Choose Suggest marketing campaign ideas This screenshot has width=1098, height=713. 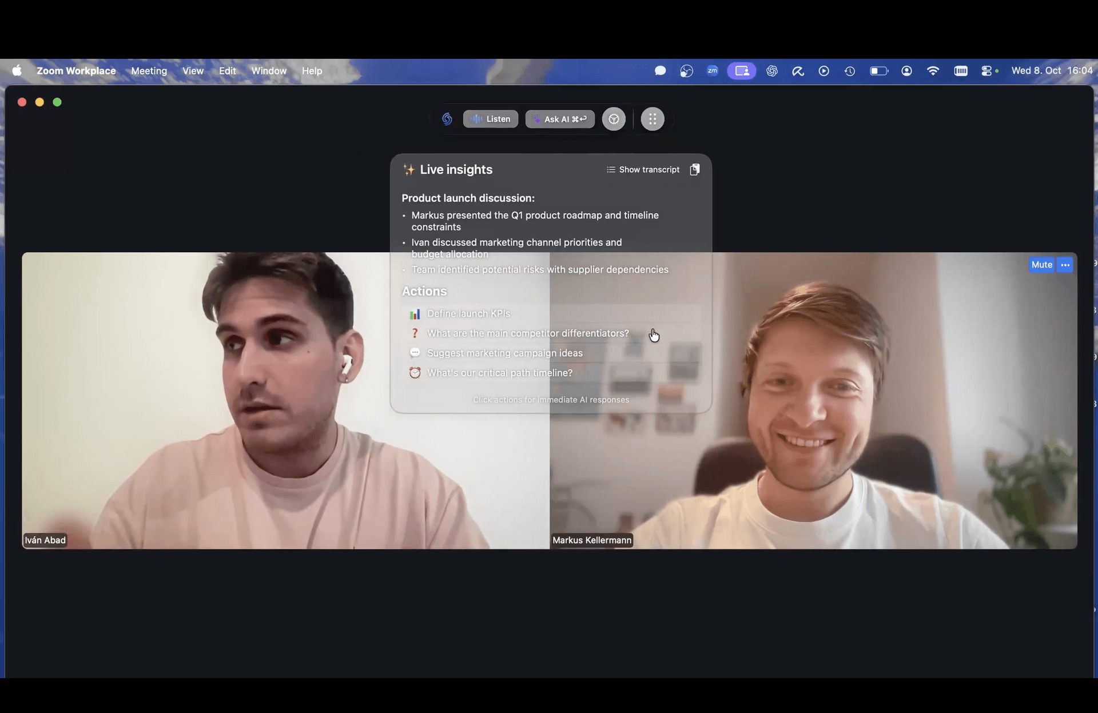[504, 353]
